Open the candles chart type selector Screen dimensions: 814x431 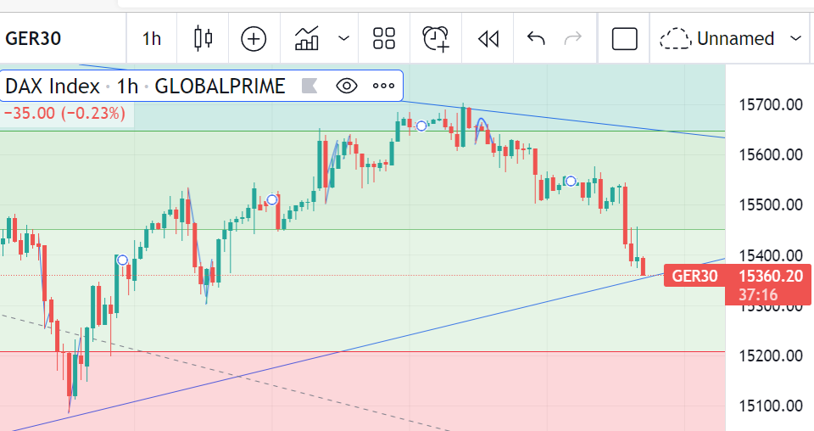click(x=203, y=38)
